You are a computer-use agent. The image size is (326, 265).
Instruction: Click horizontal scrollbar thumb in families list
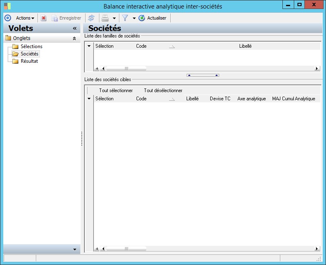pos(126,68)
